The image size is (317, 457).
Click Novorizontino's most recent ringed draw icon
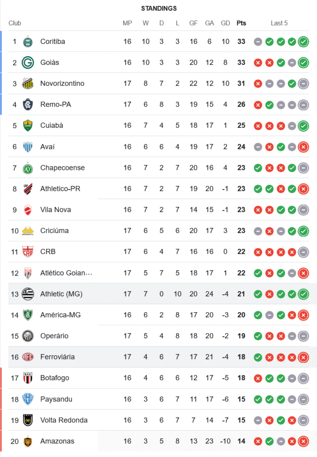(x=303, y=84)
